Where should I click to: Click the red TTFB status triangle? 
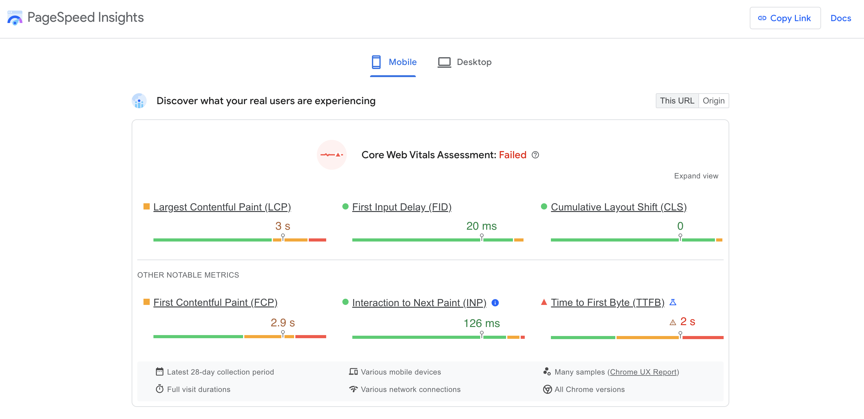544,302
